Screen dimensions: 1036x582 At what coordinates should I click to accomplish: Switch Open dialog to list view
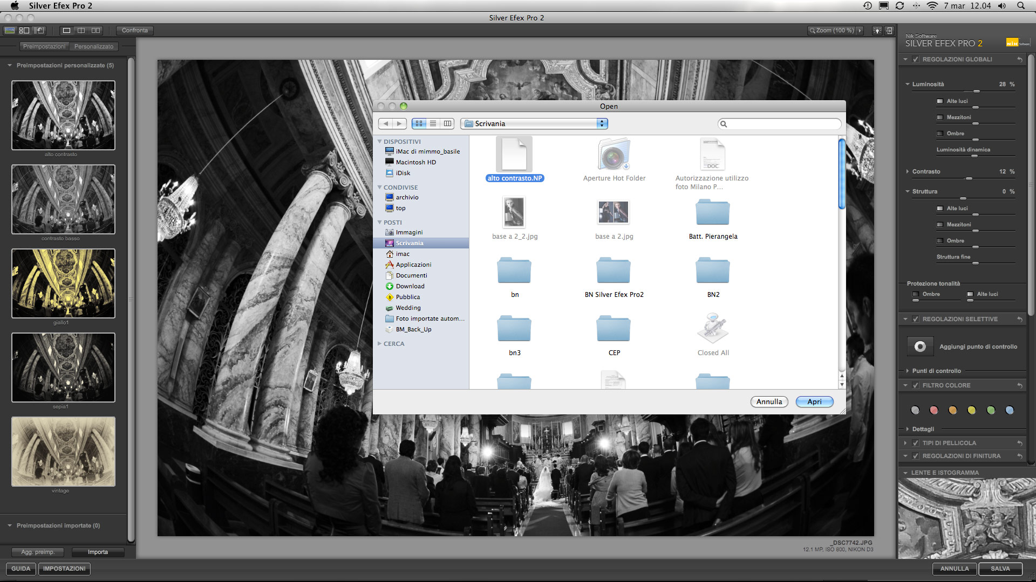[x=433, y=123]
